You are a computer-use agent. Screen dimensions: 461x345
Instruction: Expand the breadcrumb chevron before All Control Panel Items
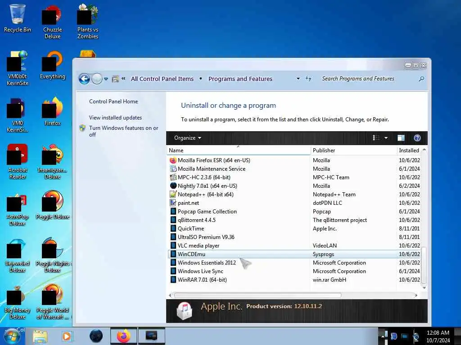coord(124,78)
